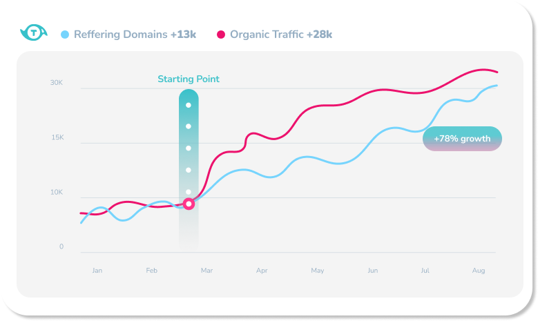The width and height of the screenshot is (538, 321).
Task: Click the 10K axis label
Action: tap(57, 192)
